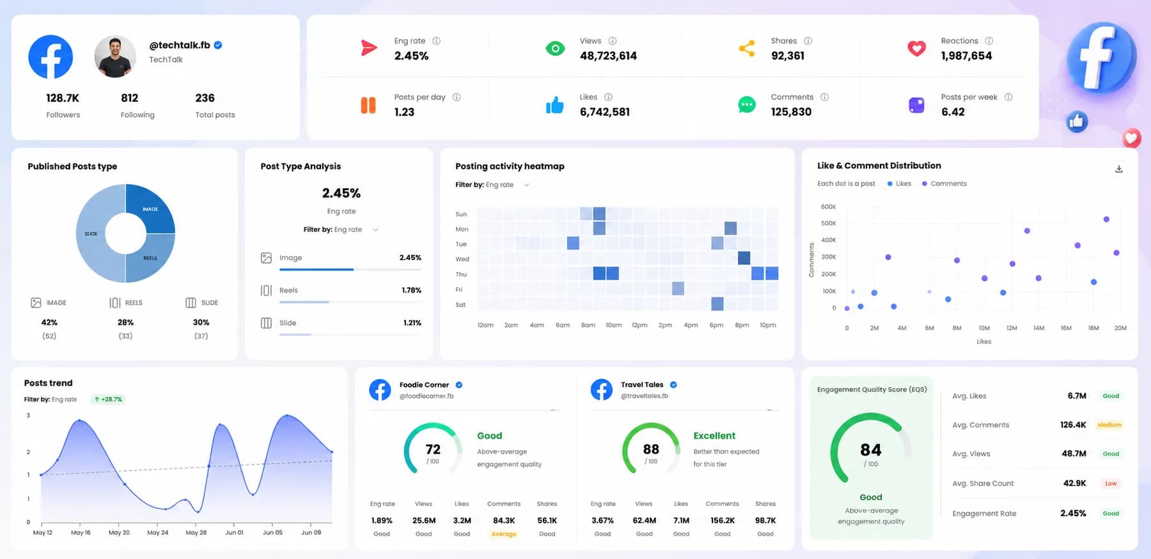Click the Foodie Corner Facebook logo

(x=380, y=390)
